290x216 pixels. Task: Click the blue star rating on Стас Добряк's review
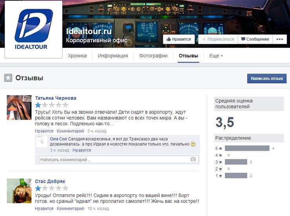(38, 188)
